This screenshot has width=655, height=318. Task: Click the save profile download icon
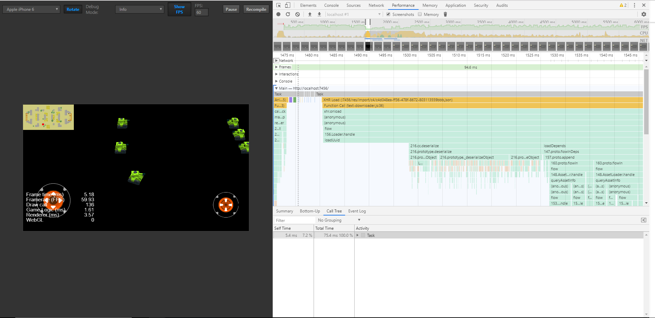pyautogui.click(x=319, y=14)
